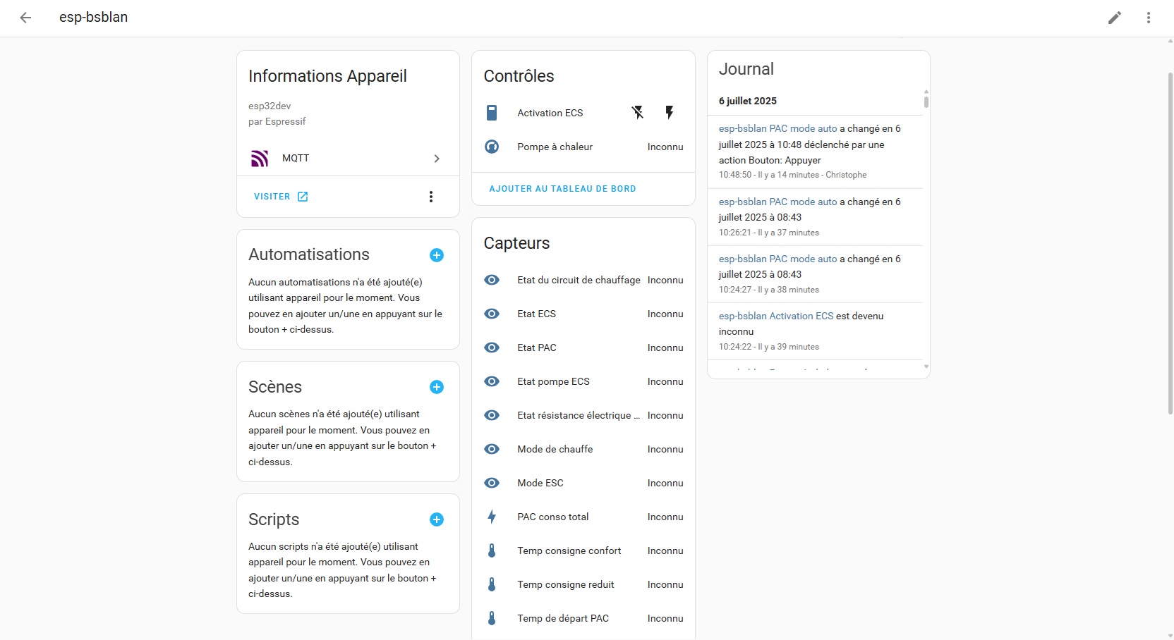Click the Activation ECS entity icon
This screenshot has height=640, width=1174.
point(492,113)
